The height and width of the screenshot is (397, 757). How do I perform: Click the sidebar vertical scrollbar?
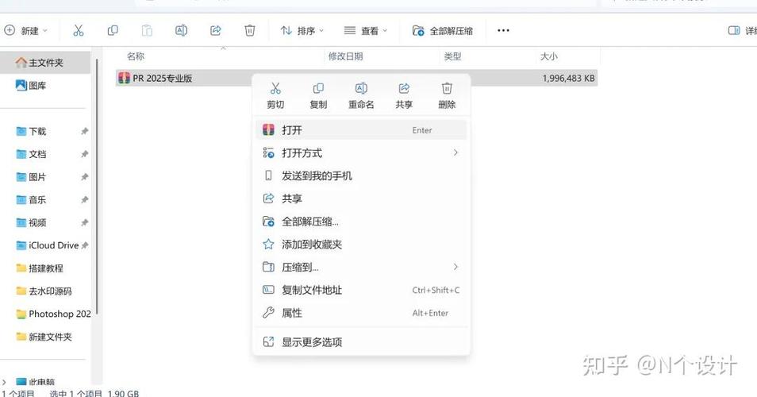click(x=97, y=186)
